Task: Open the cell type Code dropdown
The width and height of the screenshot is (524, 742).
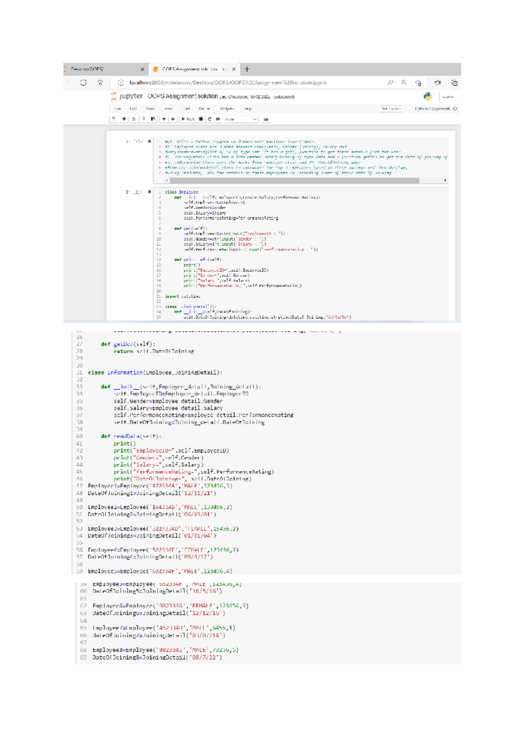Action: coord(241,119)
